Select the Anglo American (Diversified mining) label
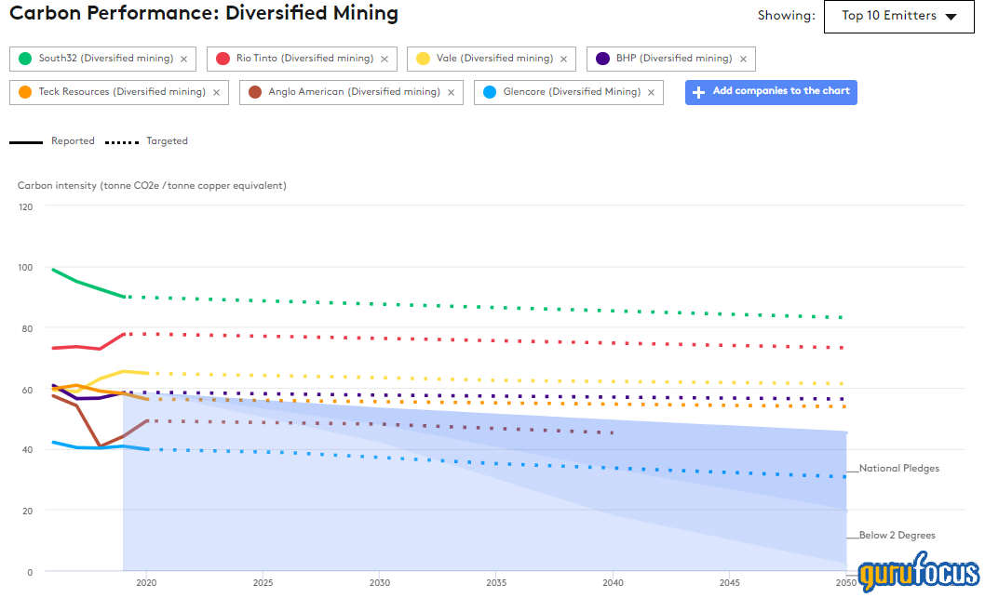The image size is (985, 598). (x=354, y=92)
